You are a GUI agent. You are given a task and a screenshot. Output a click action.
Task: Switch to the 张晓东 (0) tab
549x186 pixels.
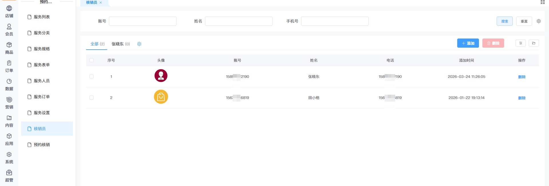pyautogui.click(x=121, y=44)
